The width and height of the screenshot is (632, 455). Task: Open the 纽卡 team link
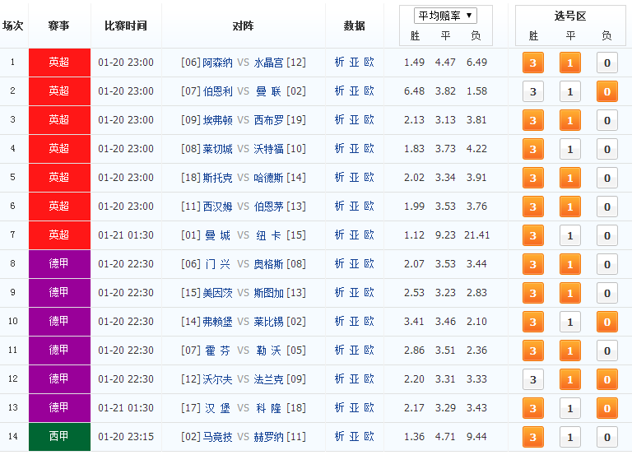pyautogui.click(x=269, y=235)
